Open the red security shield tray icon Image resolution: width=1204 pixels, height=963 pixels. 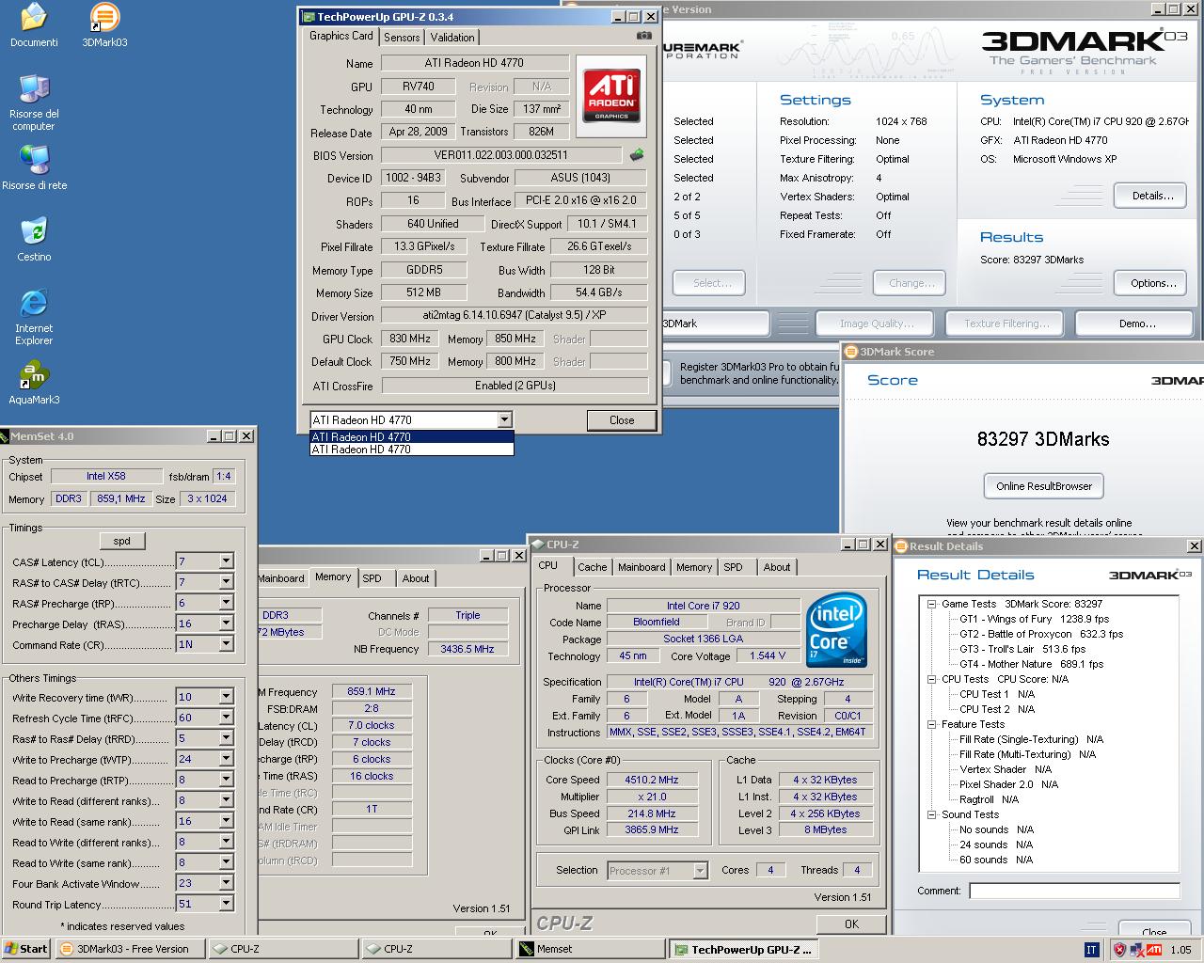coord(1119,950)
